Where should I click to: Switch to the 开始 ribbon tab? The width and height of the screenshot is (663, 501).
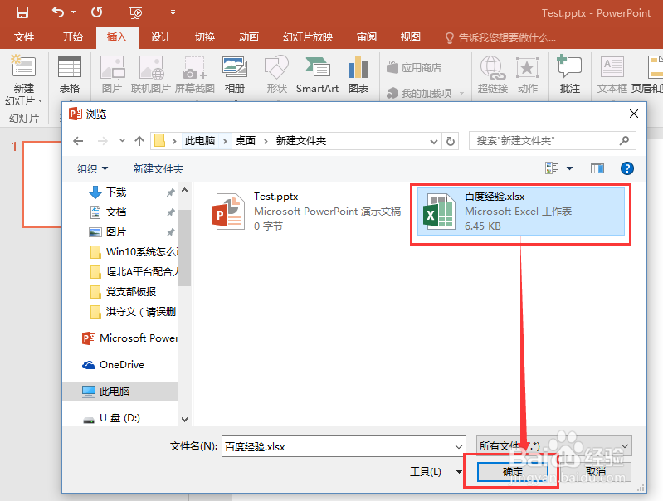[x=72, y=37]
